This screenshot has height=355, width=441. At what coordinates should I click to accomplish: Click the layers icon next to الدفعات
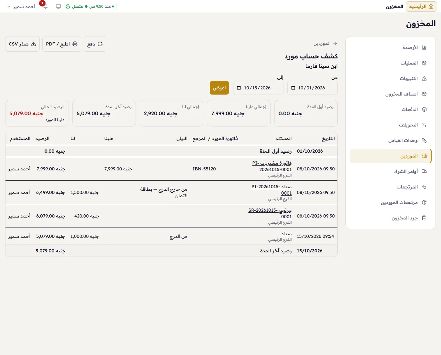tap(424, 109)
